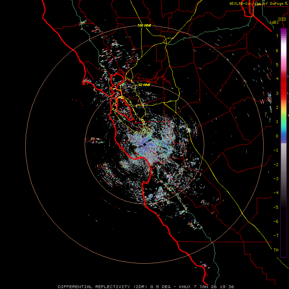
Task: Click the 1 value on color scale
Action: [277, 122]
